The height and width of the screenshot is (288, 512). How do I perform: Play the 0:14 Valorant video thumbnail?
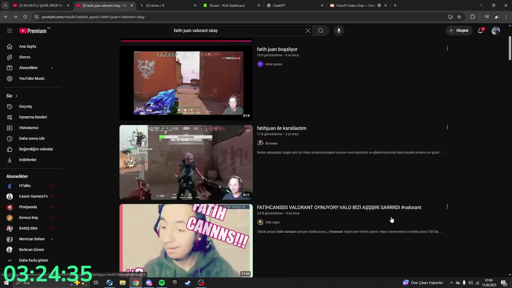click(x=186, y=83)
